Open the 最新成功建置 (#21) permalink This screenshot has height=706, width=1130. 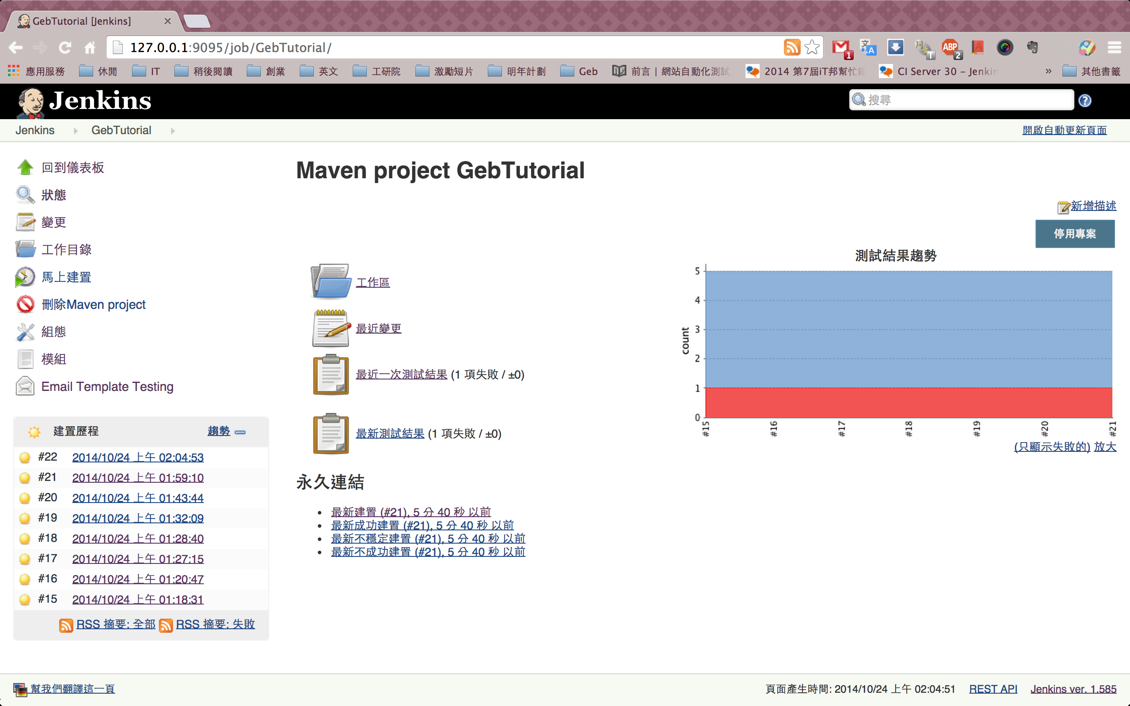(422, 525)
